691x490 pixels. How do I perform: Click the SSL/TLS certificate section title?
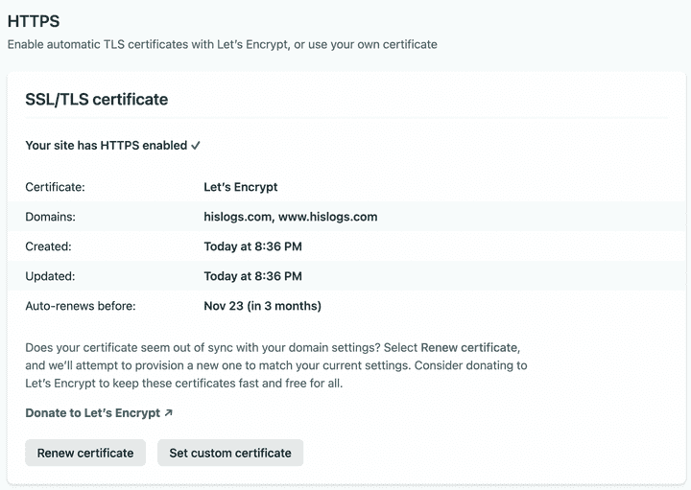(96, 99)
